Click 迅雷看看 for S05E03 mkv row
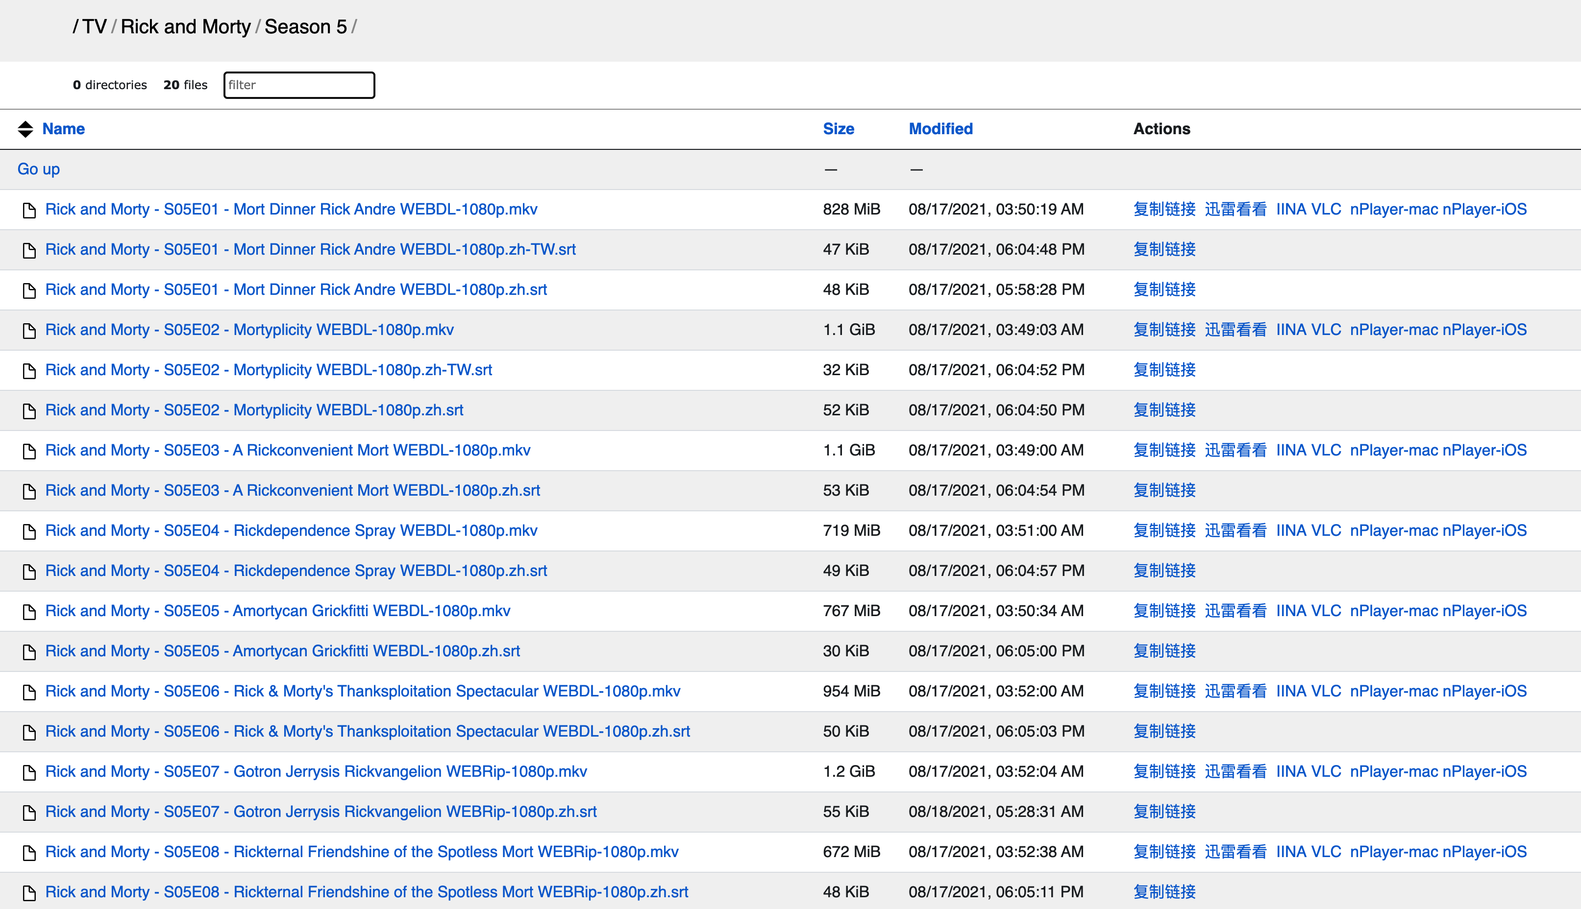 (1235, 450)
